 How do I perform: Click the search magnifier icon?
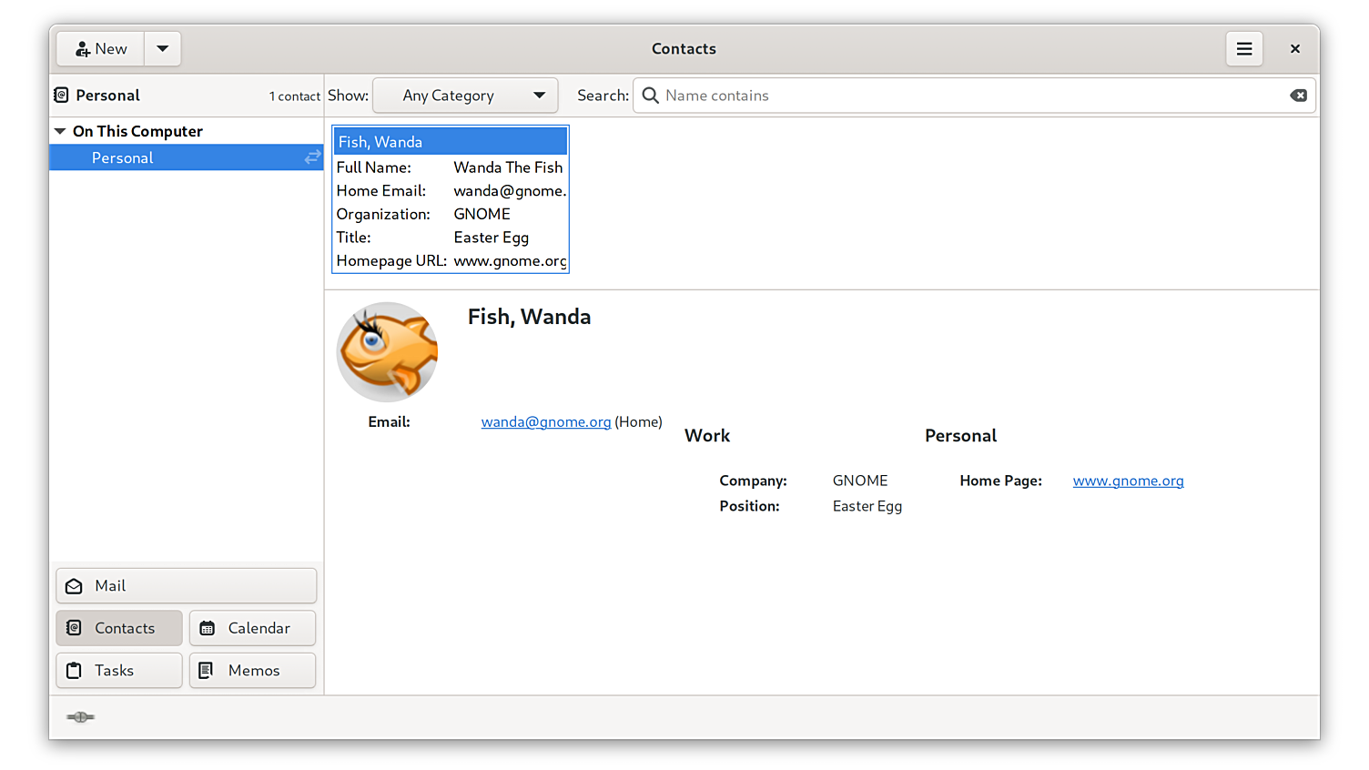click(x=650, y=96)
